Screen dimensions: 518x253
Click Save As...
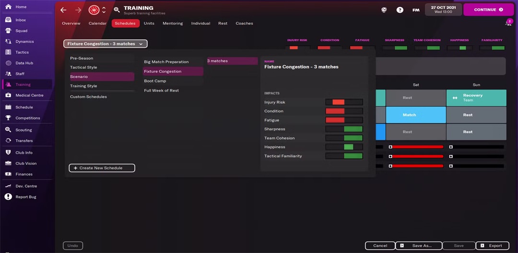coord(419,246)
